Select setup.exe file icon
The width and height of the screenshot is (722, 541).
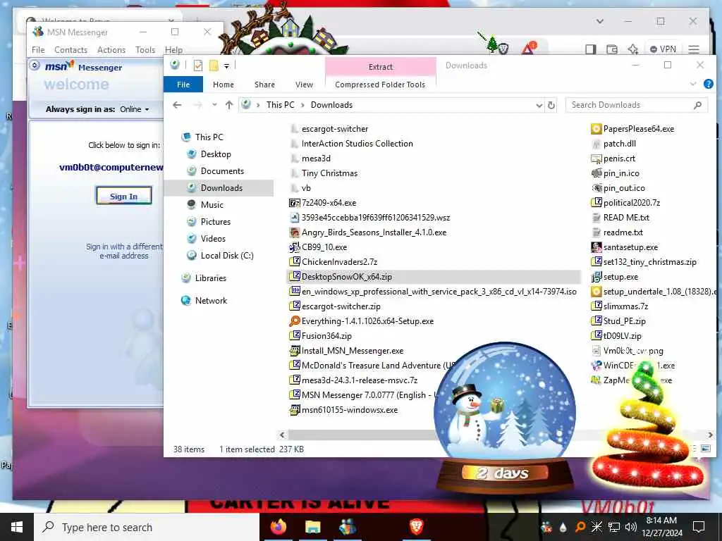pos(596,277)
